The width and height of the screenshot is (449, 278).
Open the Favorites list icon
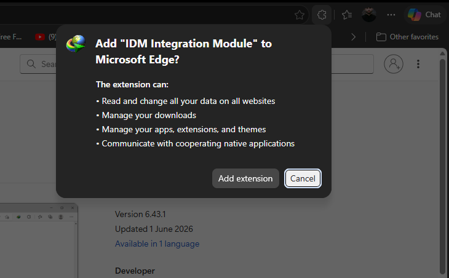click(347, 15)
